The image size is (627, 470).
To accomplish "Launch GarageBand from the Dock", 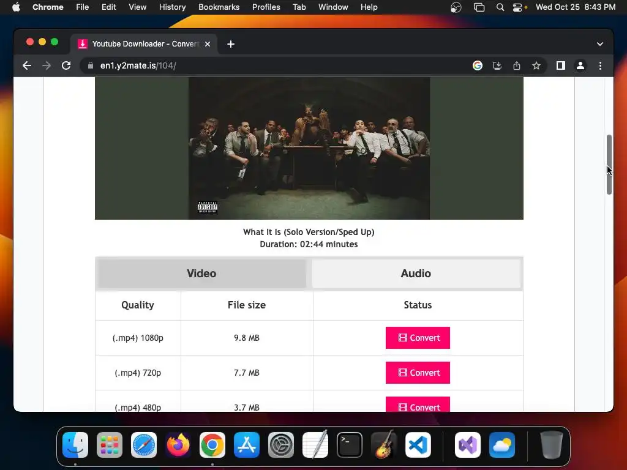I will (x=384, y=445).
